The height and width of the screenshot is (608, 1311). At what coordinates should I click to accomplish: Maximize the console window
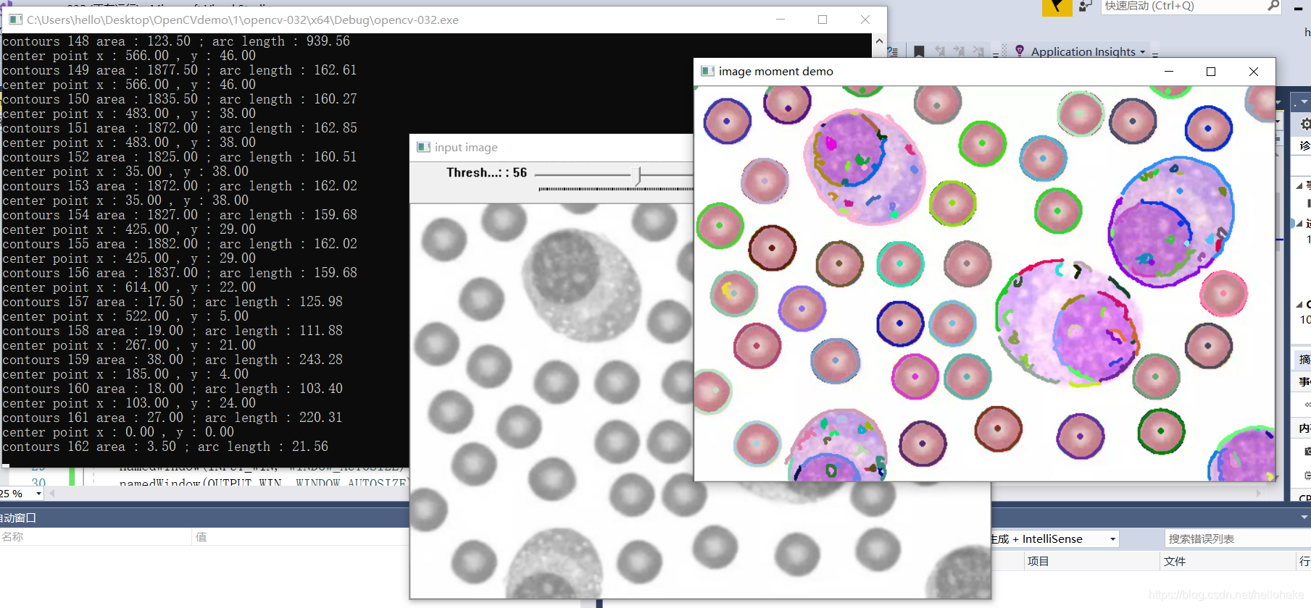(823, 20)
